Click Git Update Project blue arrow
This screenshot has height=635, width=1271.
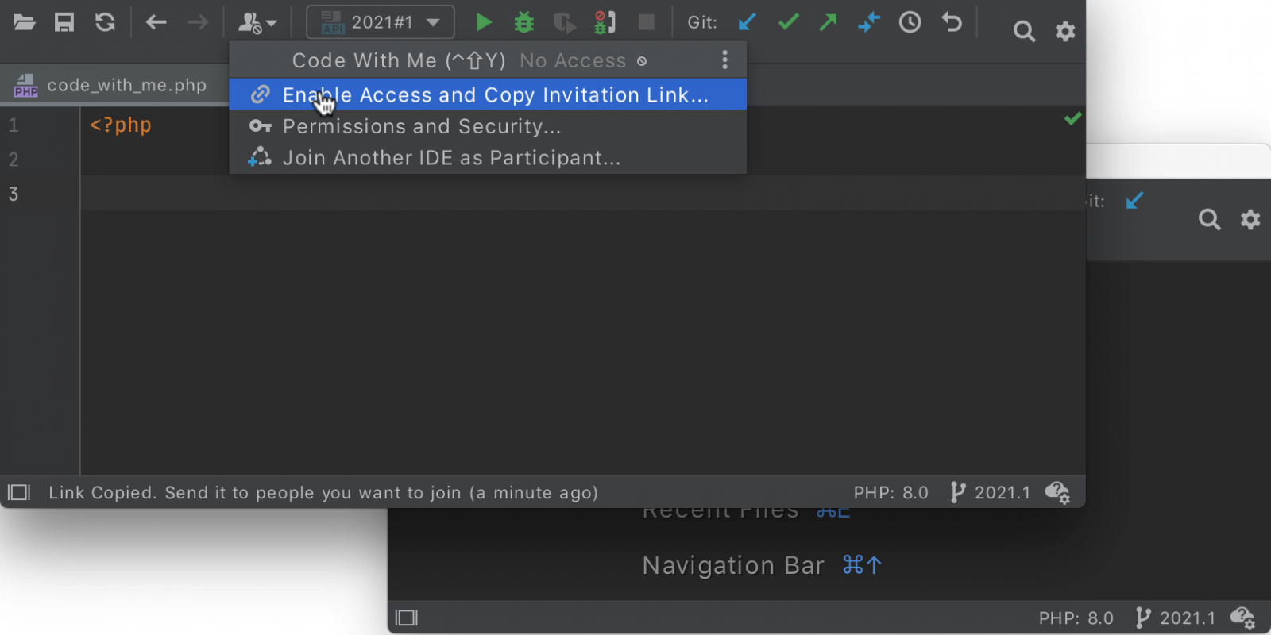coord(747,22)
